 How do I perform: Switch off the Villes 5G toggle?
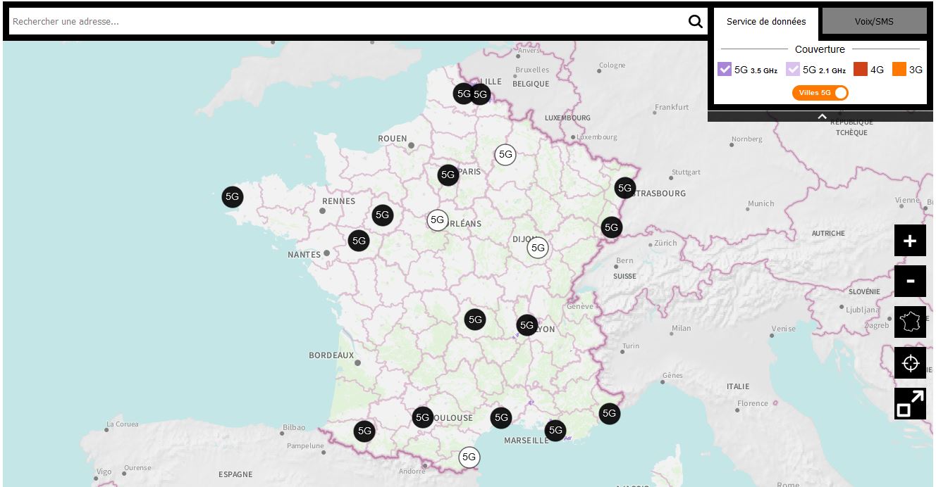coord(820,93)
